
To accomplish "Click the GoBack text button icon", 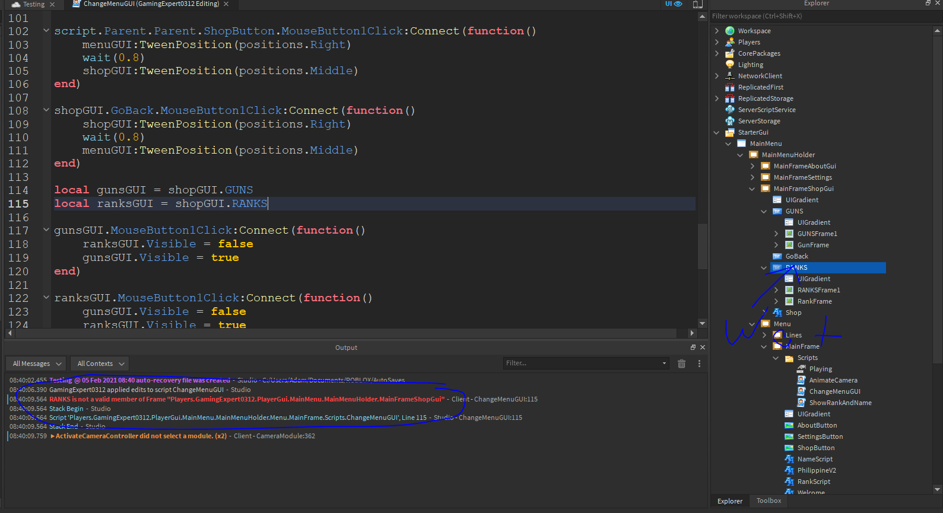I will (x=777, y=256).
